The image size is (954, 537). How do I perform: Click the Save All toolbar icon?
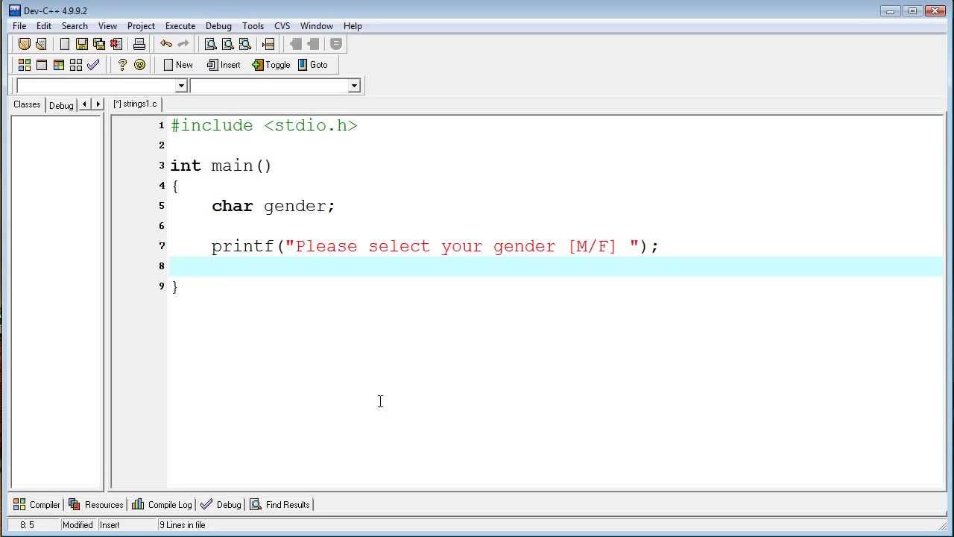[x=98, y=44]
